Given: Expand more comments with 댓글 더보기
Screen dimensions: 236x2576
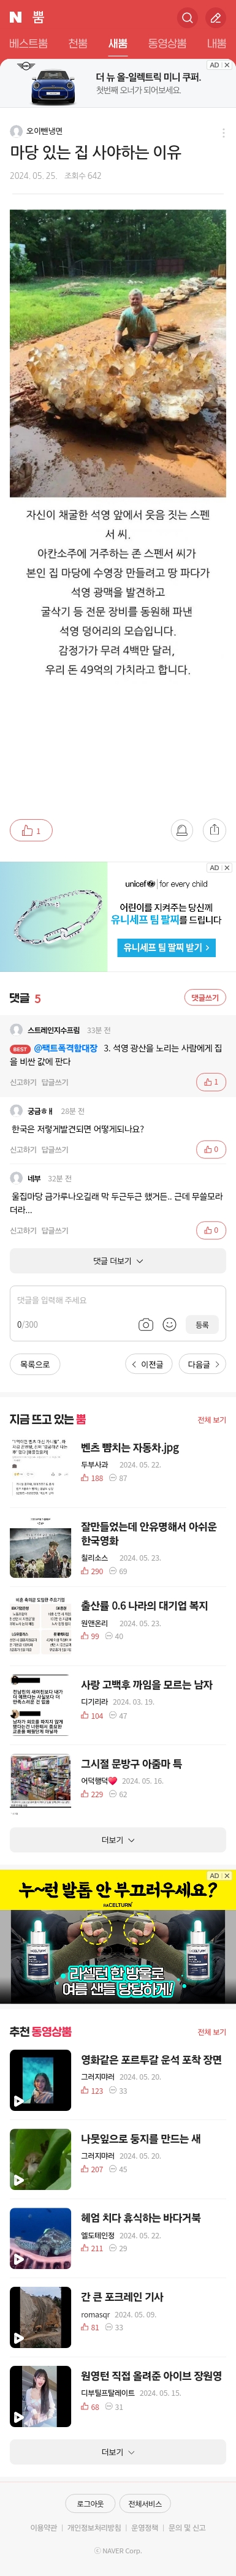Looking at the screenshot, I should 118,1261.
